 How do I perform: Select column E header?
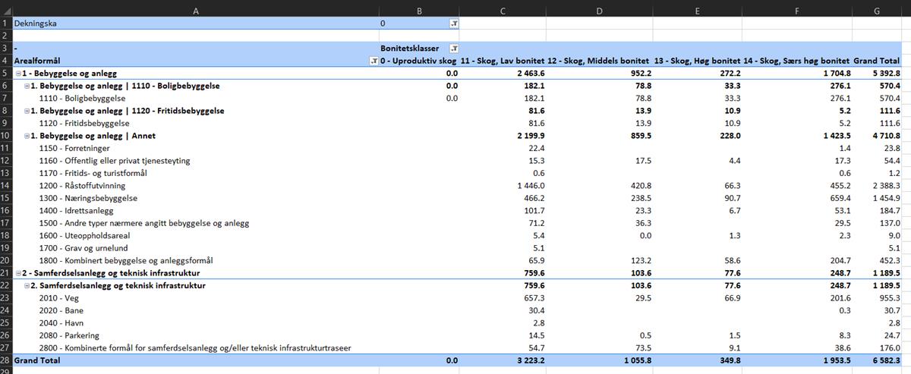pyautogui.click(x=698, y=10)
